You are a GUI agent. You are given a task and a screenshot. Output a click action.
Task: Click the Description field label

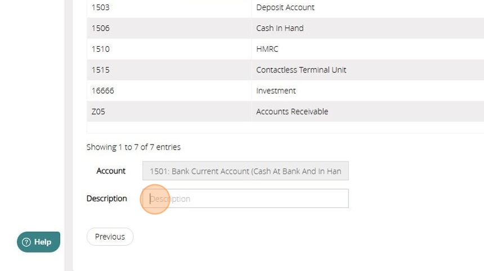[107, 198]
